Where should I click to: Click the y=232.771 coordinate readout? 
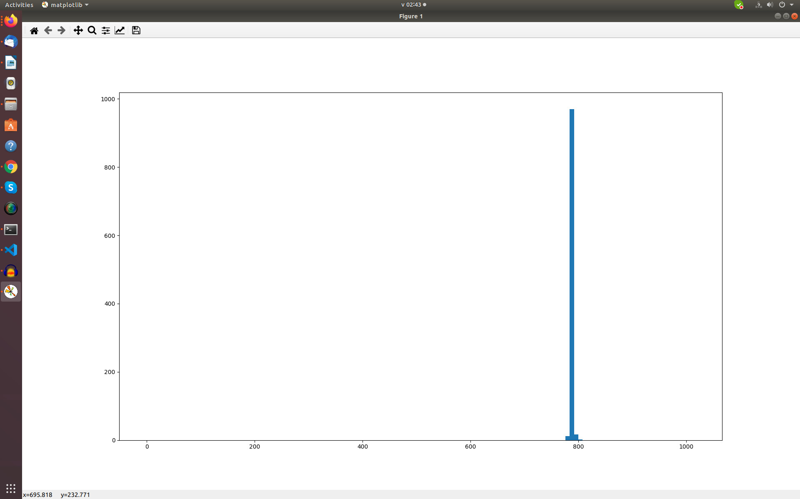click(75, 495)
